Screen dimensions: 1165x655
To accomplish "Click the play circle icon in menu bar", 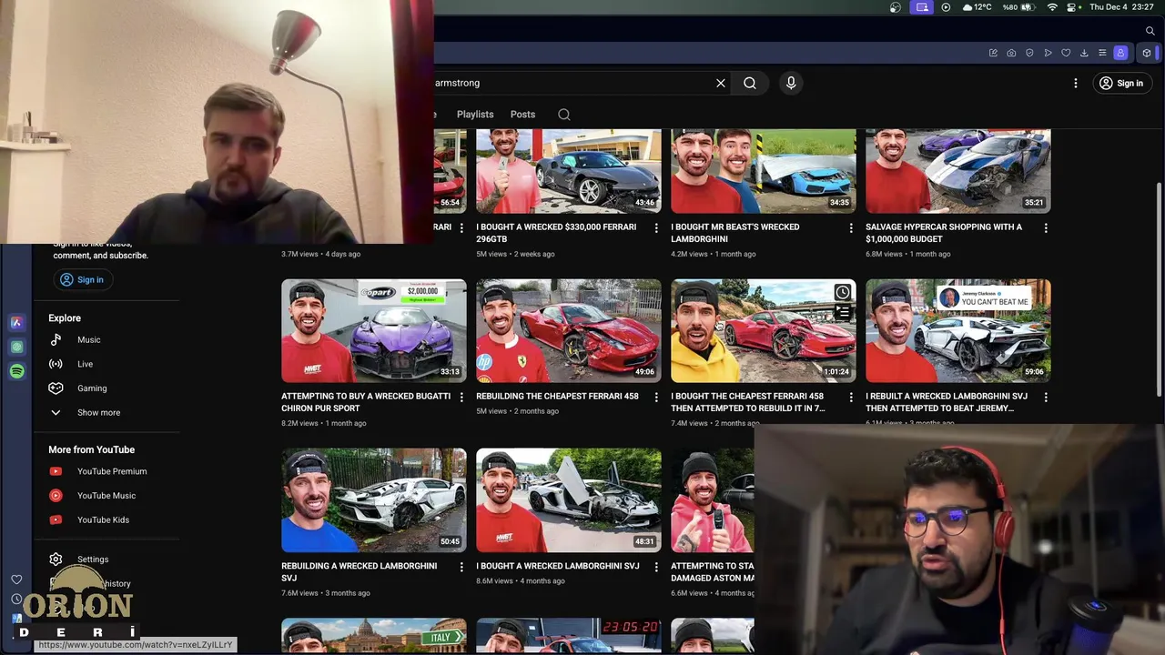I will (946, 7).
